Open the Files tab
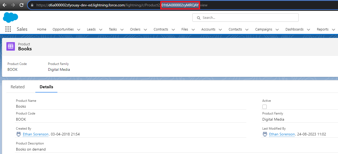The image size is (338, 154). click(185, 29)
